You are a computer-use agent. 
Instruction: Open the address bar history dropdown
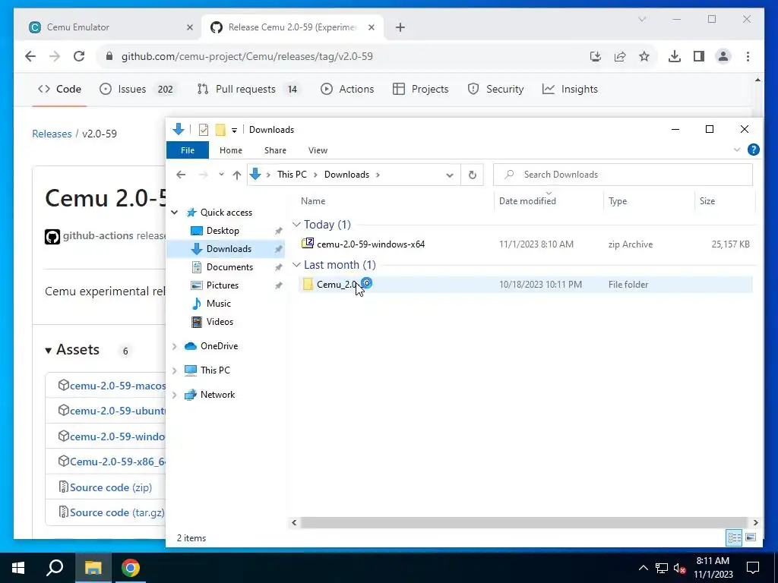450,175
